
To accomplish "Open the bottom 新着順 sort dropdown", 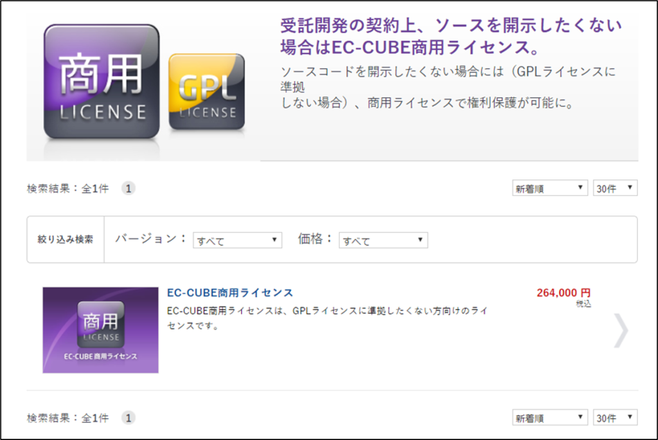I will tap(549, 417).
